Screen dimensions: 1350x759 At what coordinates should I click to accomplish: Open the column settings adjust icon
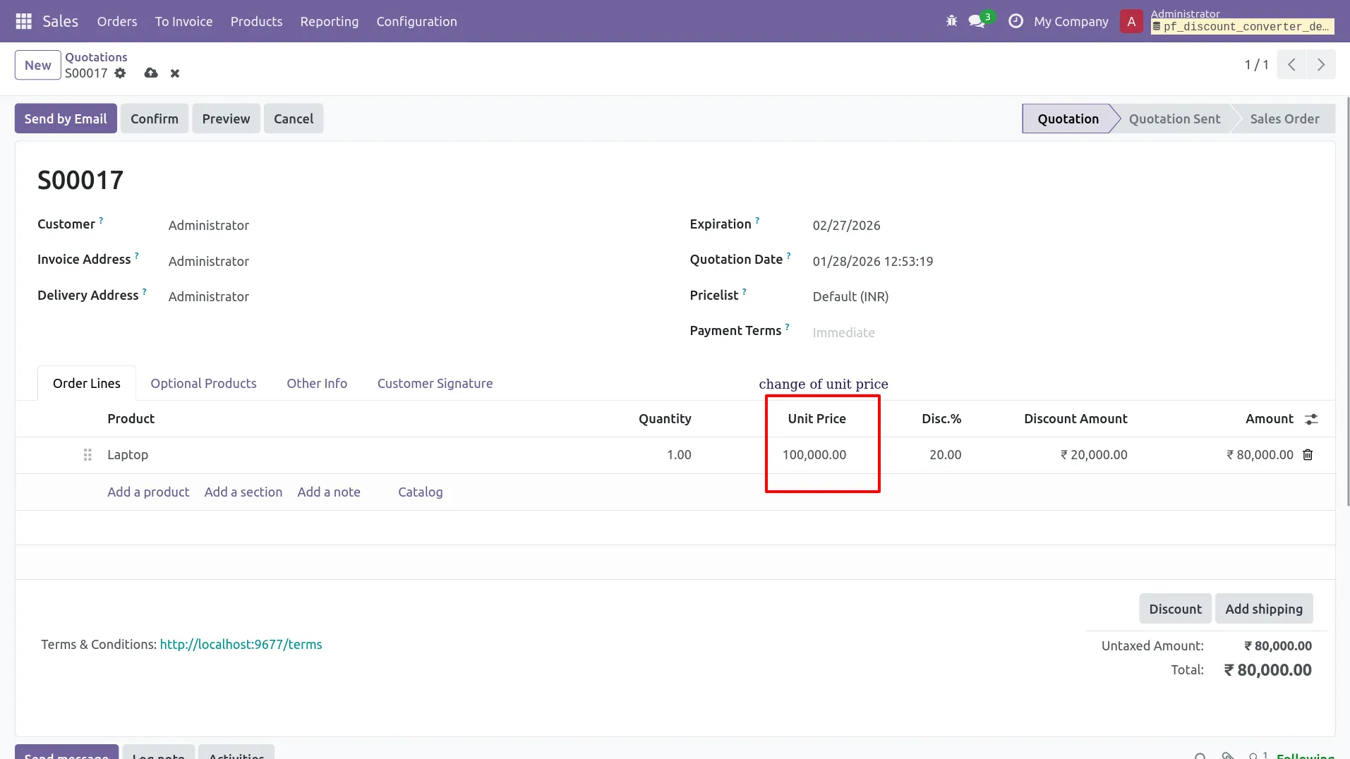tap(1311, 419)
